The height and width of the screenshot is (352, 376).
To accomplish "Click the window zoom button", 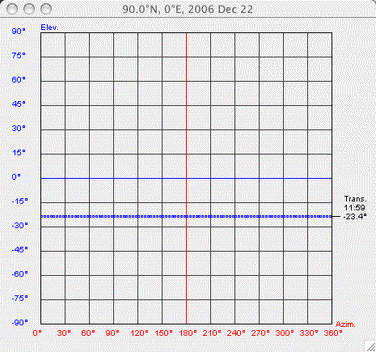I will click(46, 9).
